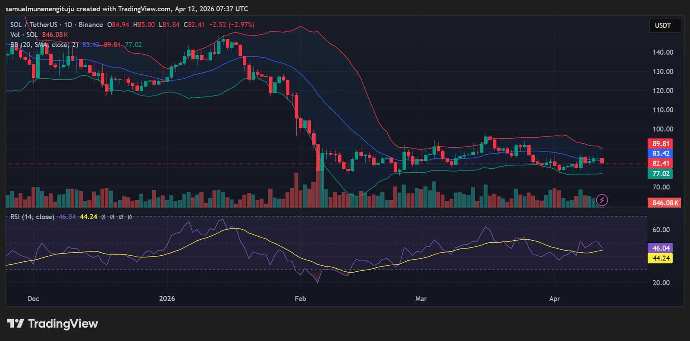The width and height of the screenshot is (690, 341).
Task: Click the TradingView logo at bottom left
Action: click(53, 324)
